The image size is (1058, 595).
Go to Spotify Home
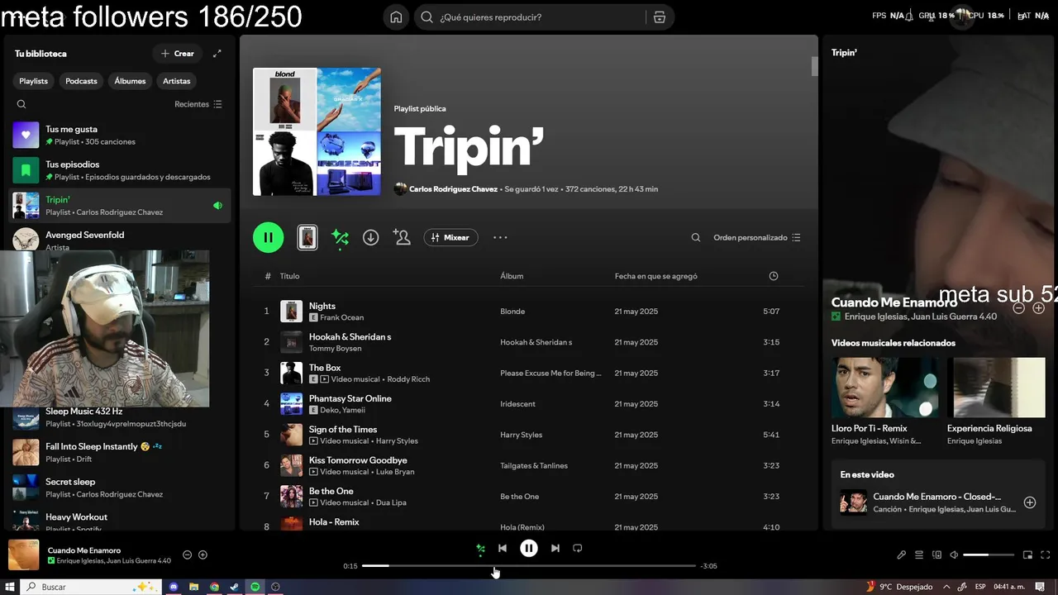coord(397,17)
